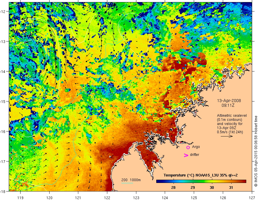This screenshot has width=258, height=200.
Task: Click longitude label 123
Action: [x=136, y=198]
